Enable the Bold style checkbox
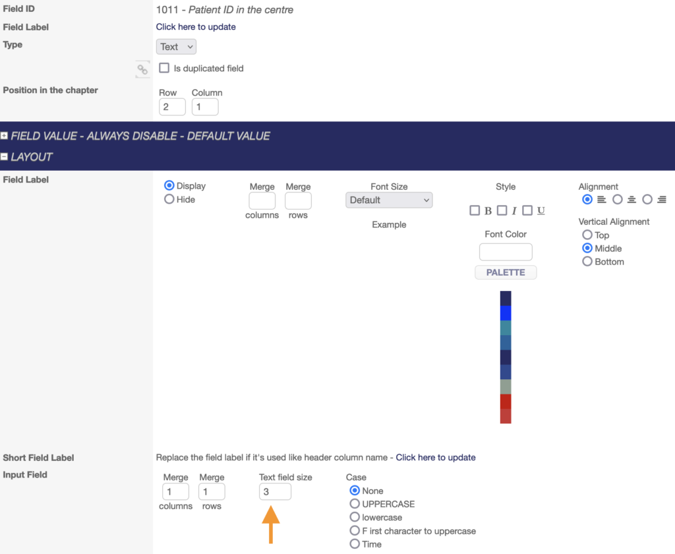This screenshot has height=554, width=675. point(475,210)
